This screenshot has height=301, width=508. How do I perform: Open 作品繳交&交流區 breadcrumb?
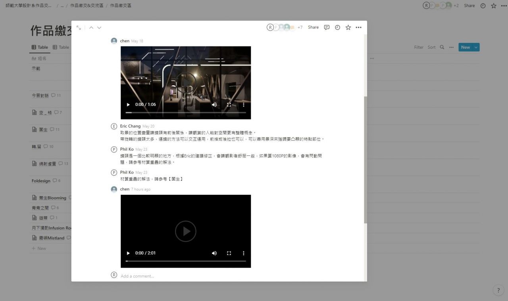86,6
